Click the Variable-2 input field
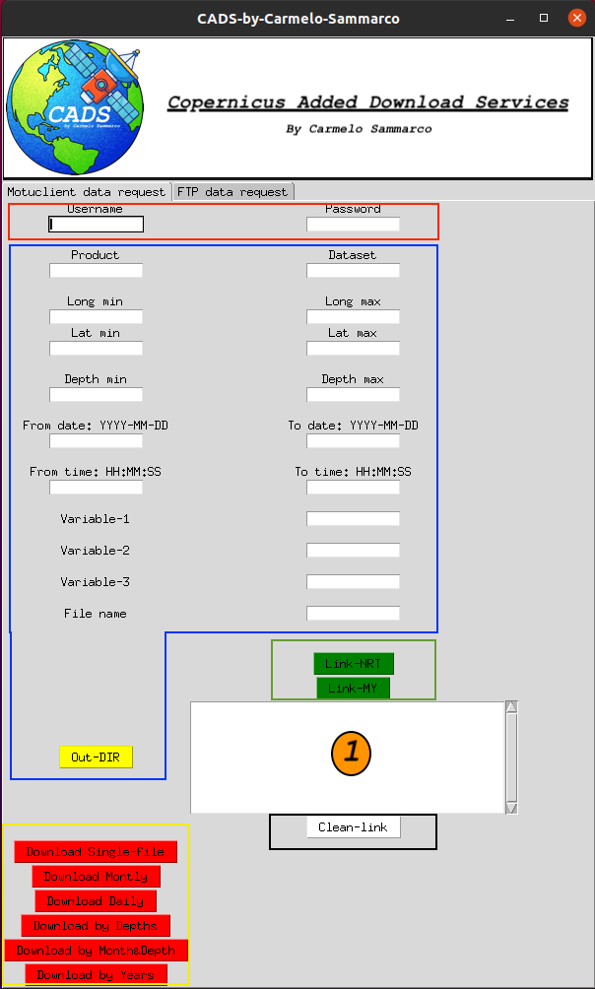Viewport: 595px width, 989px height. (353, 550)
